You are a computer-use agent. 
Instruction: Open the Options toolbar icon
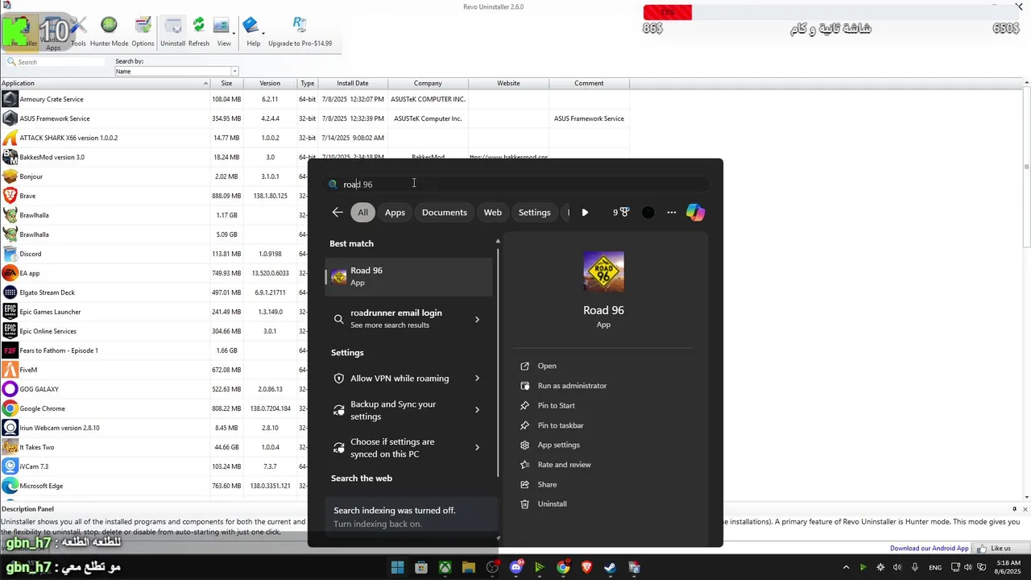click(x=143, y=32)
